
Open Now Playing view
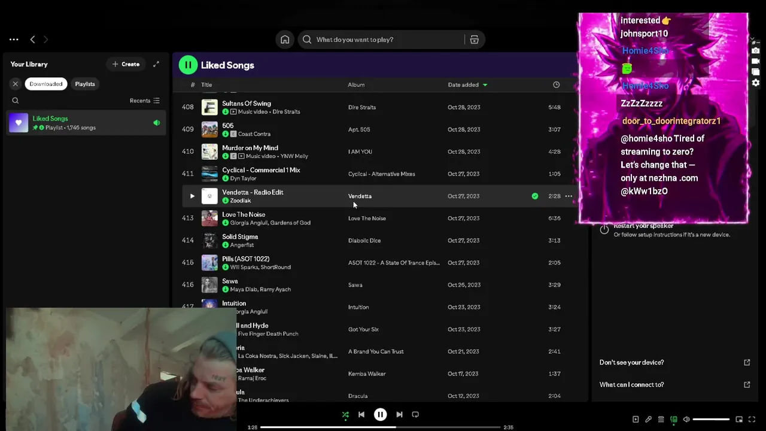point(636,420)
